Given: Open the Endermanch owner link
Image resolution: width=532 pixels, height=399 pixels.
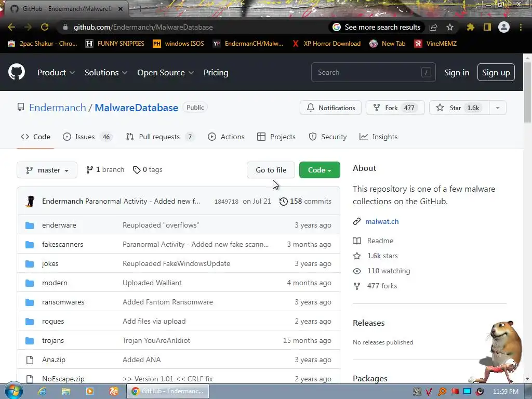Looking at the screenshot, I should (58, 108).
